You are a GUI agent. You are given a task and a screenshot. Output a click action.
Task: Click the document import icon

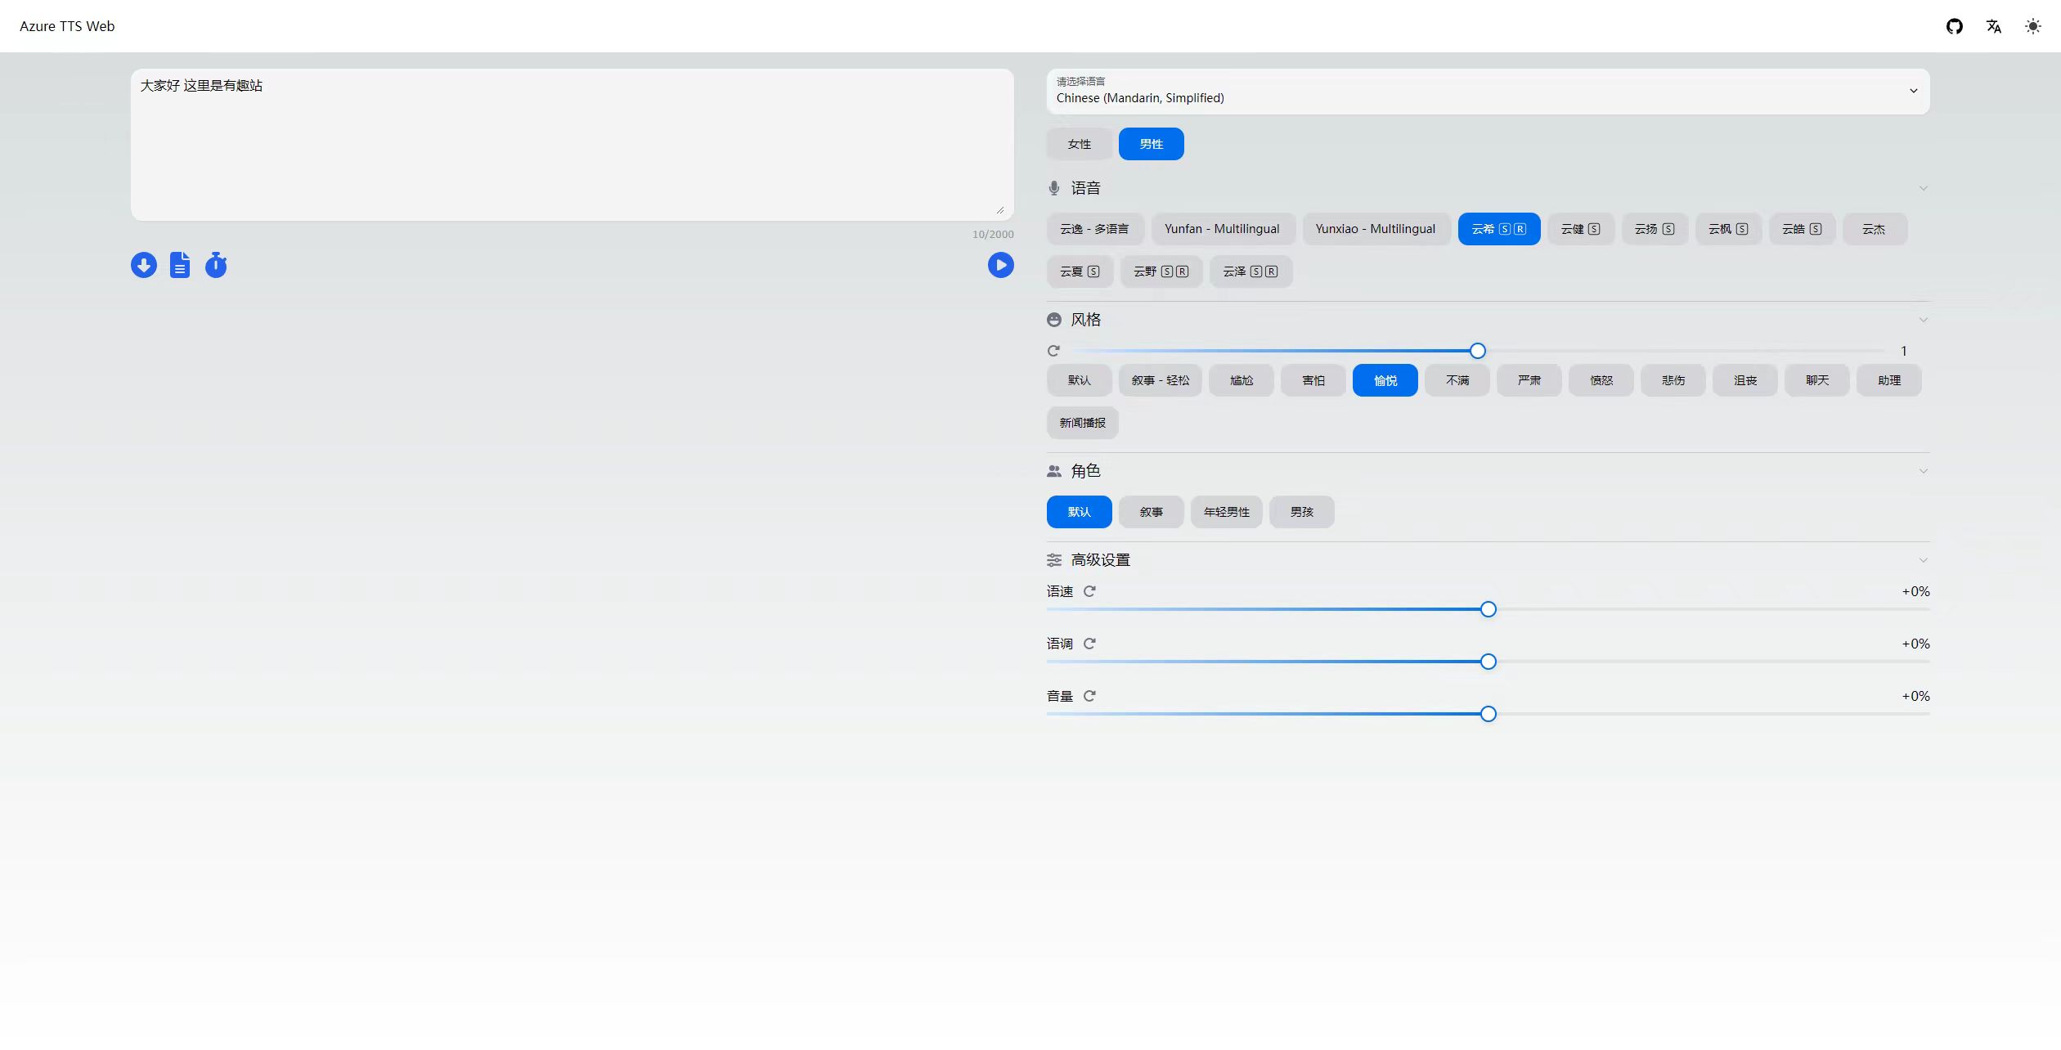[180, 265]
